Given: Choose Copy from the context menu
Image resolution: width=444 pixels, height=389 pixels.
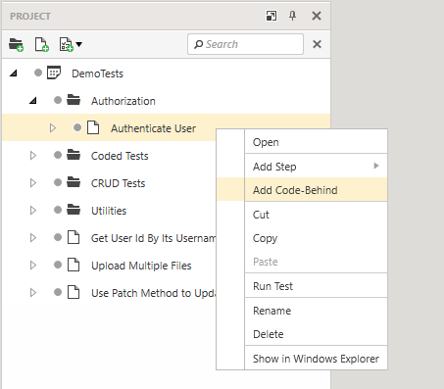Looking at the screenshot, I should tap(302, 238).
